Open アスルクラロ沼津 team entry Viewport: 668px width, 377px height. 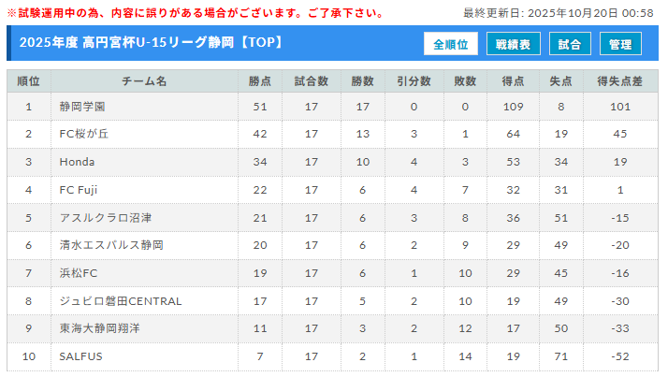105,218
